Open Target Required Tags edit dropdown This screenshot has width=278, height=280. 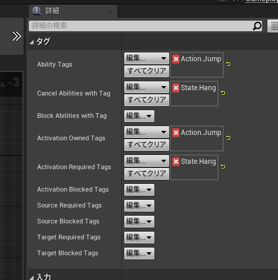click(x=139, y=238)
